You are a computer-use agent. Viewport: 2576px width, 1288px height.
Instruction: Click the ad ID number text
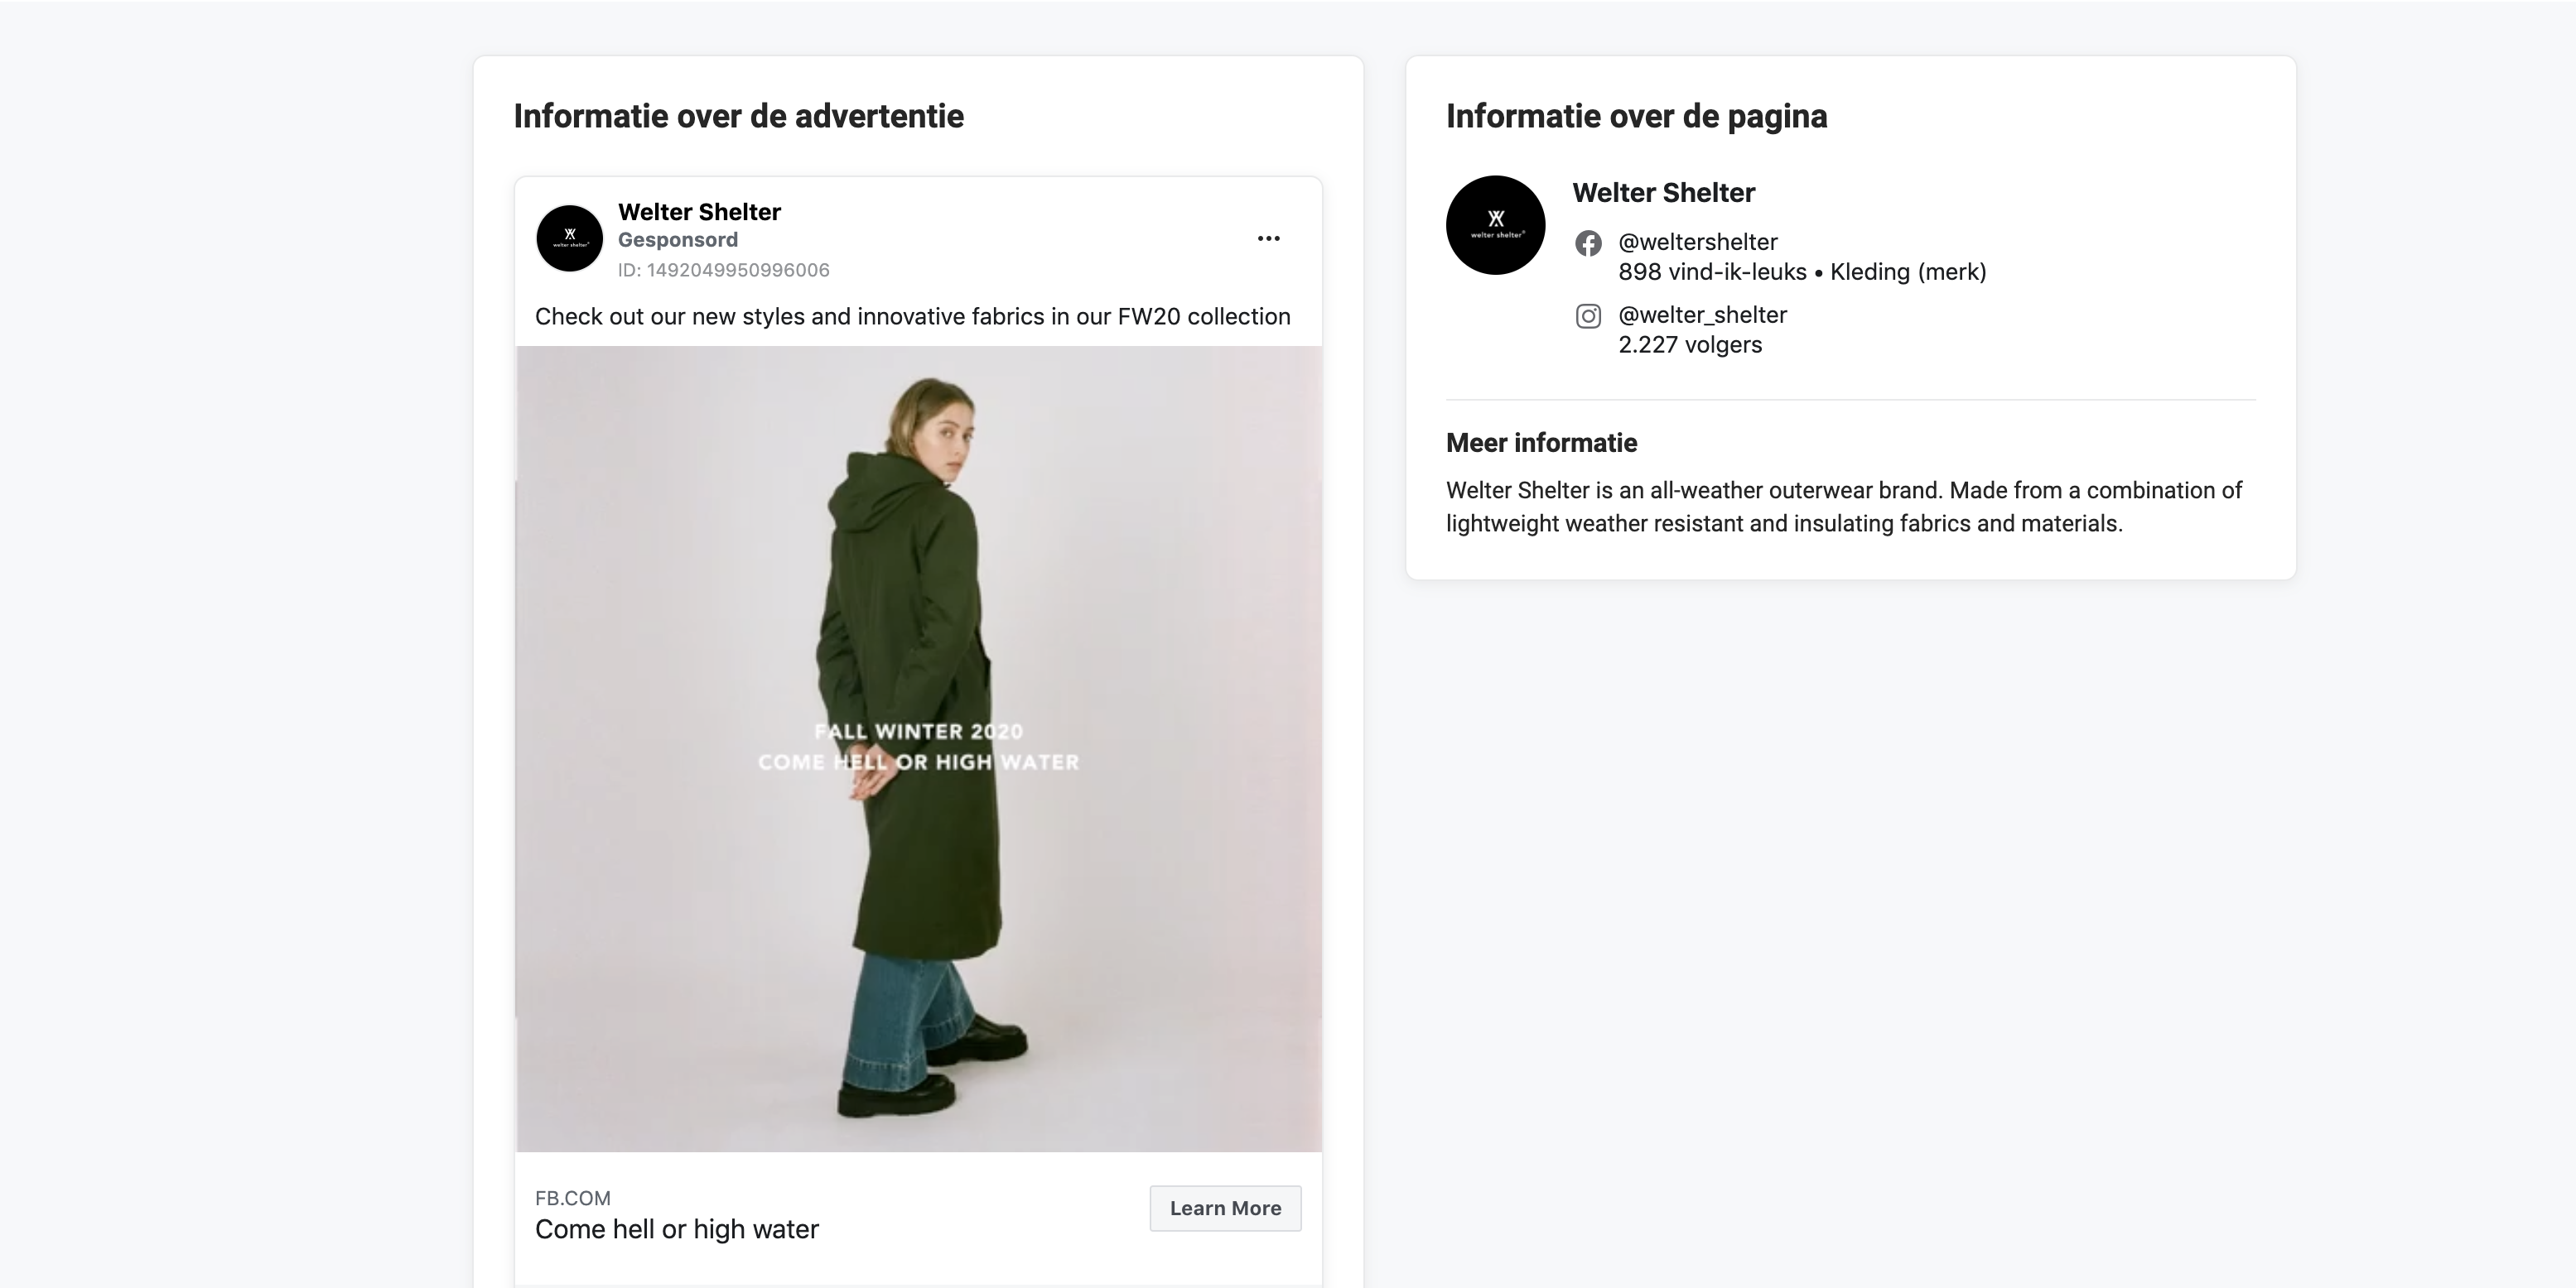click(723, 270)
